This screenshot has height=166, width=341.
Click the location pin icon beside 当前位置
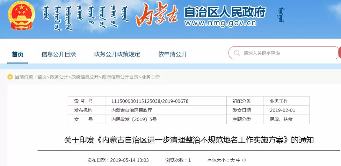coord(10,77)
